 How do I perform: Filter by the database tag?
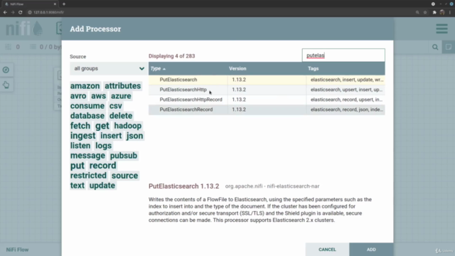87,116
